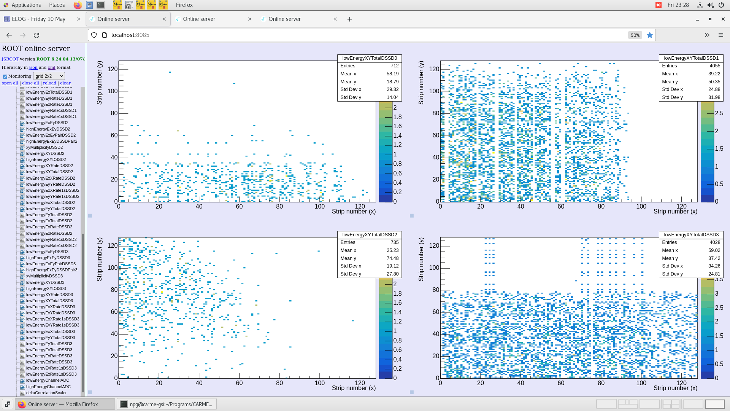The height and width of the screenshot is (411, 730).
Task: Reload the hierarchy with the reload link
Action: [49, 83]
